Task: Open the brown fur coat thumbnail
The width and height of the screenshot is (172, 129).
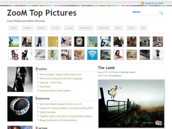Action: 132,42
